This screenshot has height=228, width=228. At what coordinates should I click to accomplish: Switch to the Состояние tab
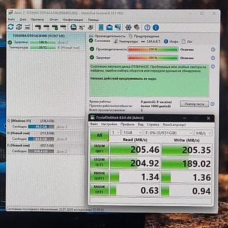100,41
